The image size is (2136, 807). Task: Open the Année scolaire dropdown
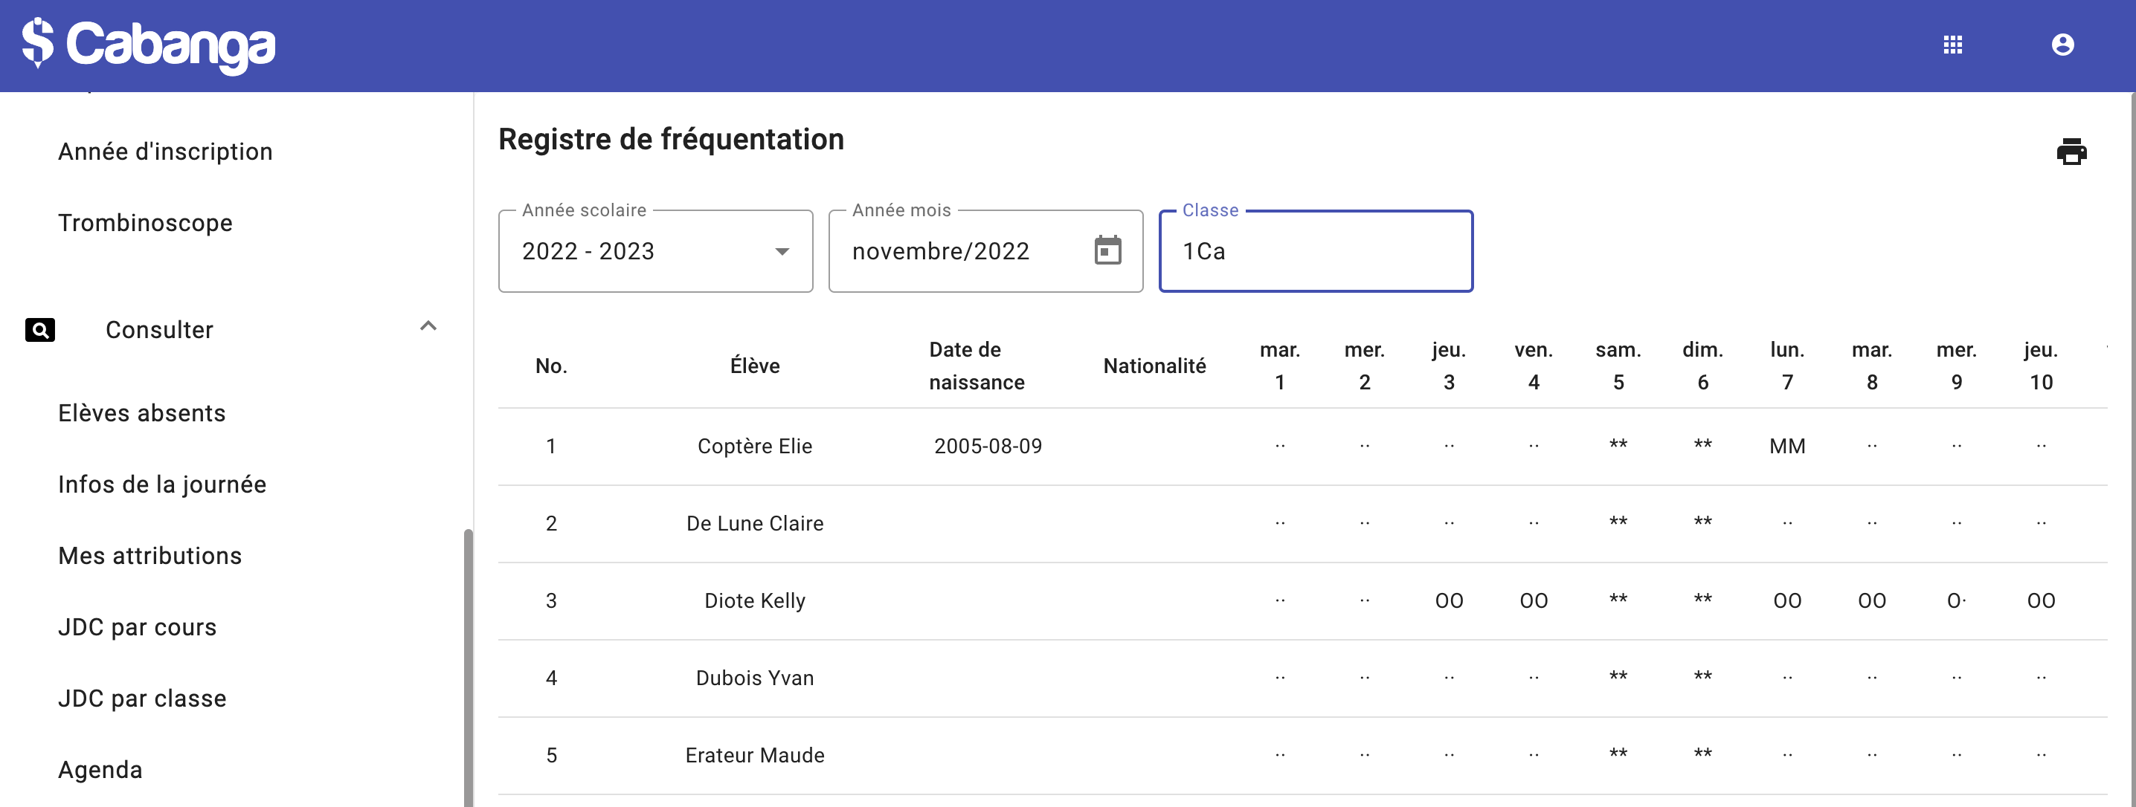coord(655,251)
